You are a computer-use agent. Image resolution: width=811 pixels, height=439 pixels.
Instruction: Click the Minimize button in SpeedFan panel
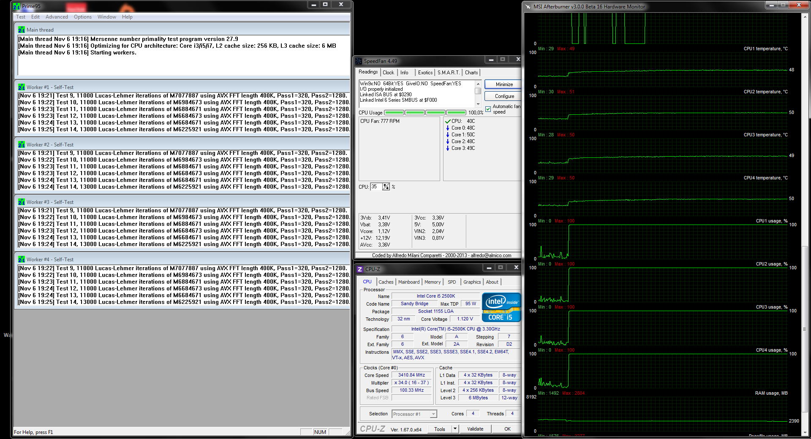click(x=503, y=84)
